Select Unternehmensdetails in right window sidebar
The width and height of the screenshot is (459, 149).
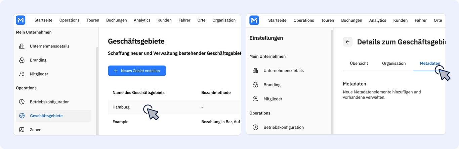click(x=284, y=71)
